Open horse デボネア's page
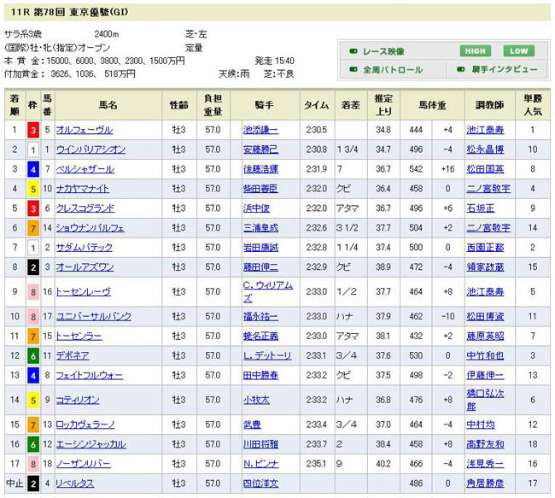This screenshot has width=555, height=498. coord(73,355)
